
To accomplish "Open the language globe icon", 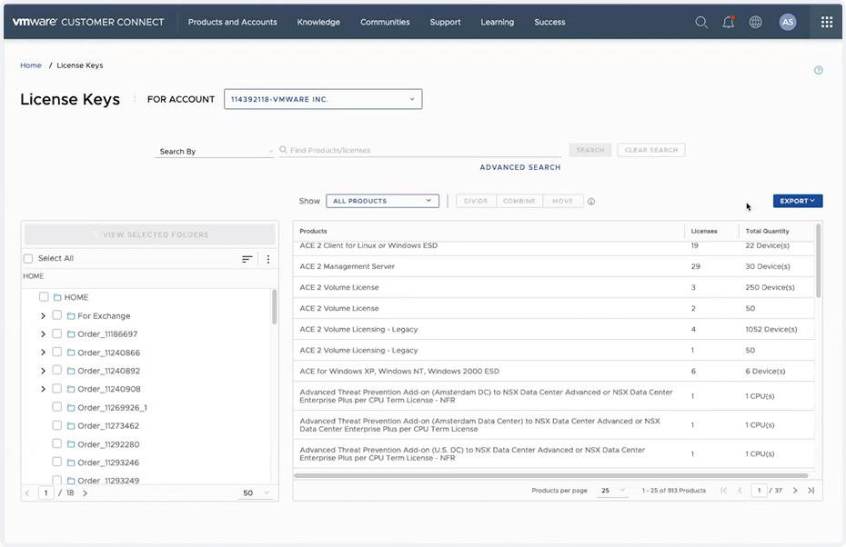I will click(755, 22).
